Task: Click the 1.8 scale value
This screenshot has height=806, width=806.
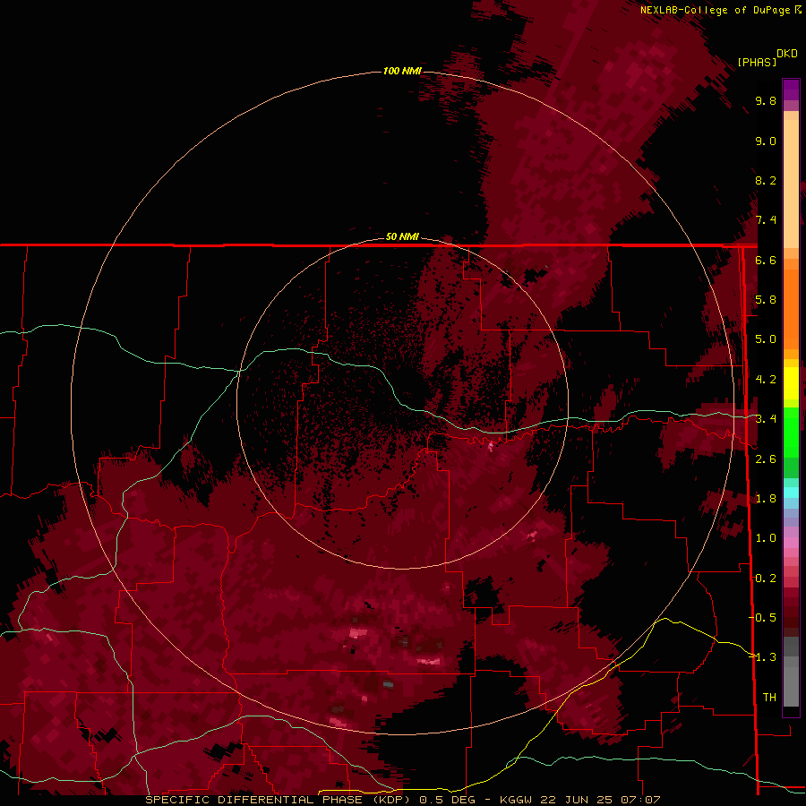Action: (x=766, y=499)
